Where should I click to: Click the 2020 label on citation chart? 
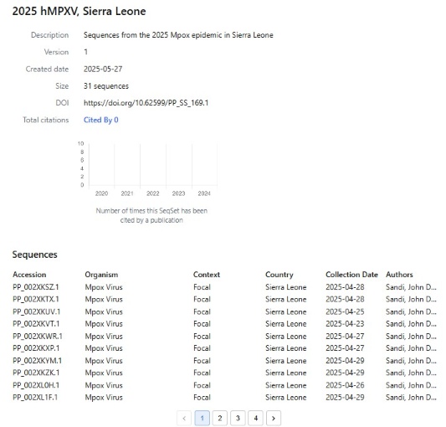[101, 193]
